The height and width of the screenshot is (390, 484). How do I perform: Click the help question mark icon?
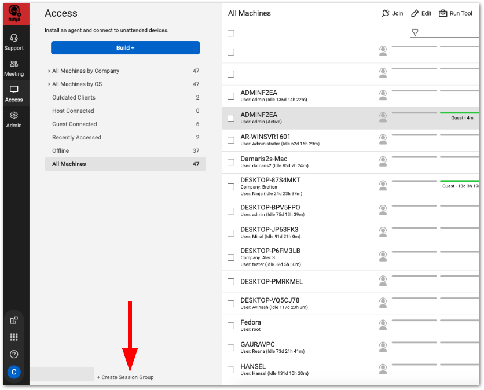14,354
